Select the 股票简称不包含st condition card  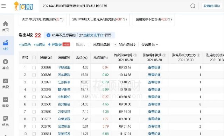click(x=154, y=20)
